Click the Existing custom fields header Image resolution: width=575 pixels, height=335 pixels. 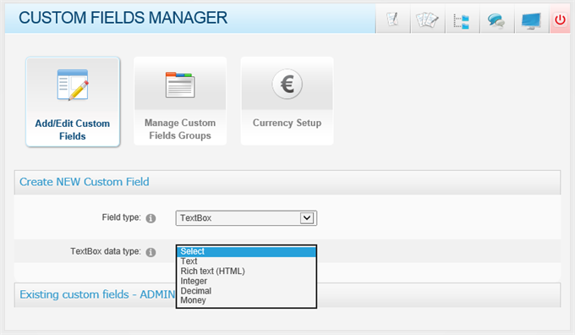[x=287, y=294]
